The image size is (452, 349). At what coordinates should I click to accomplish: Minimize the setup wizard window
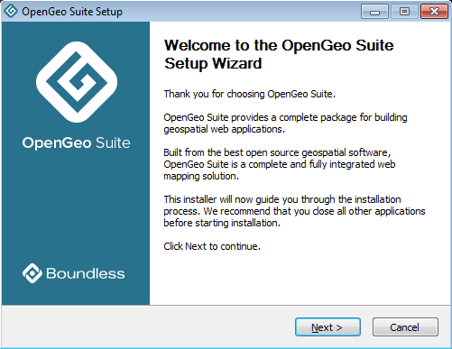pyautogui.click(x=374, y=12)
